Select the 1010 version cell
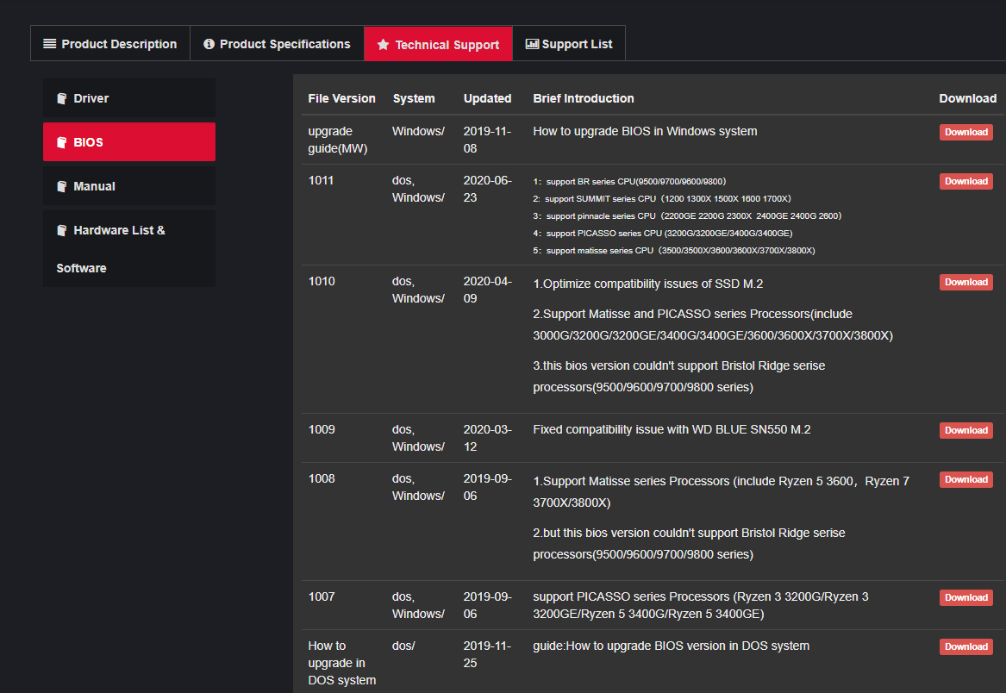 tap(322, 281)
